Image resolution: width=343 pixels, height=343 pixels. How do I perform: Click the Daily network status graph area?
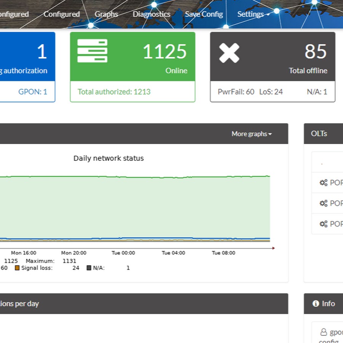click(x=135, y=209)
